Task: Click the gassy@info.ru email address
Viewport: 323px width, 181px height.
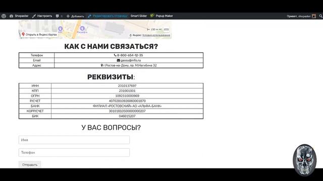Action: point(131,60)
